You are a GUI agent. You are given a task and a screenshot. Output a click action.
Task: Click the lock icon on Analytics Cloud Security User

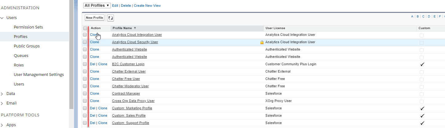262,43
